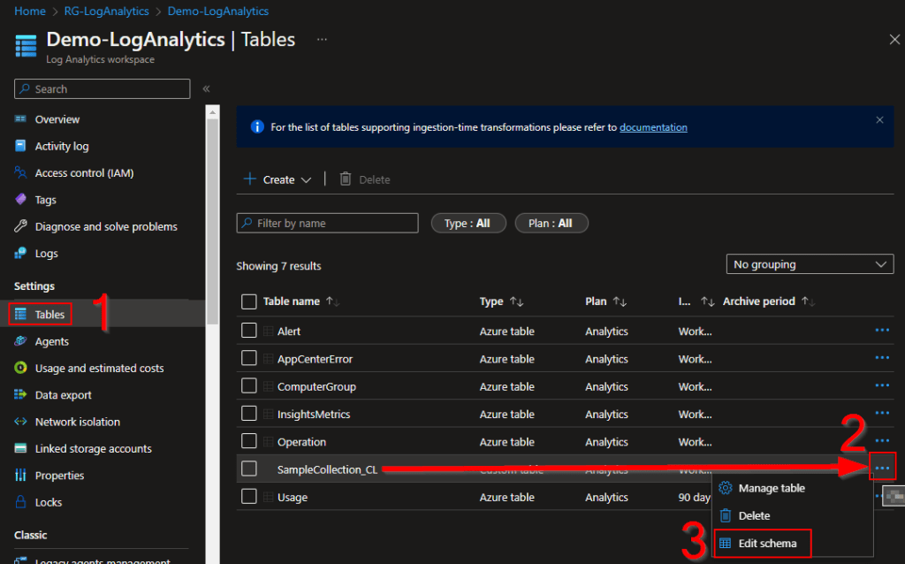Click the Access control (IAM) icon
Screen dimensions: 905x564
click(20, 173)
